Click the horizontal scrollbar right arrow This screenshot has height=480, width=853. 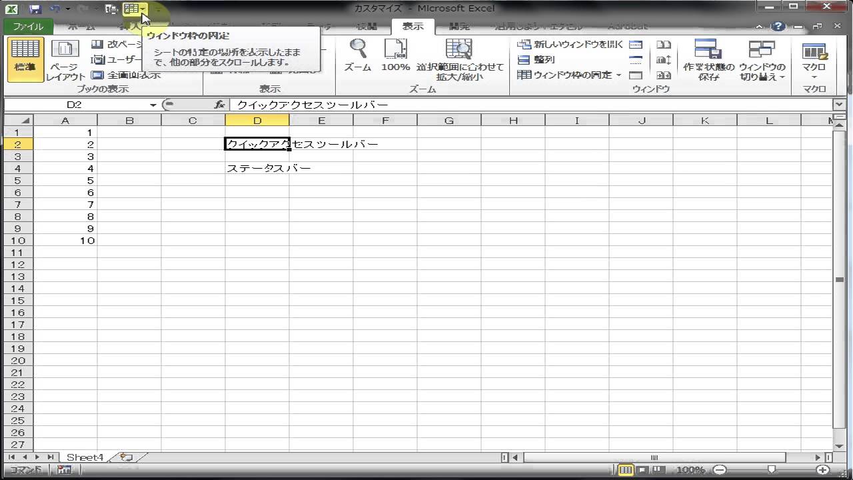coord(818,457)
